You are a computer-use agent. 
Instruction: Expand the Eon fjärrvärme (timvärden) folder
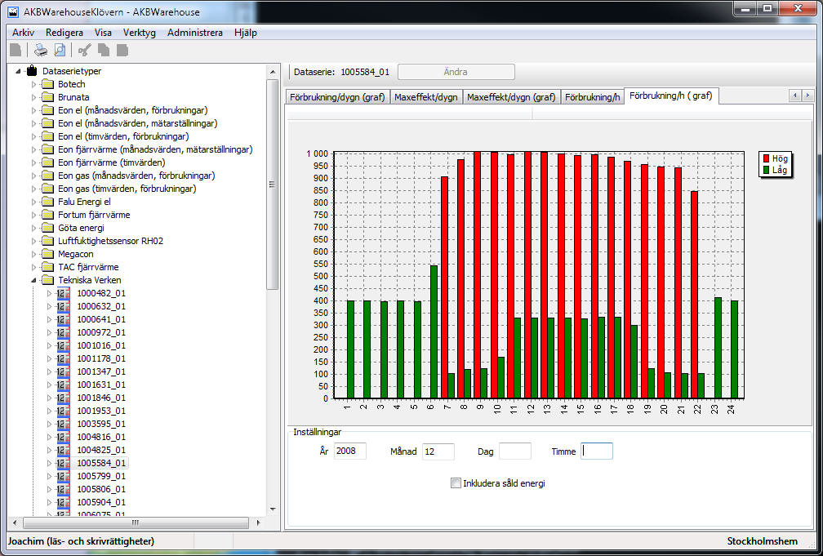tap(33, 162)
